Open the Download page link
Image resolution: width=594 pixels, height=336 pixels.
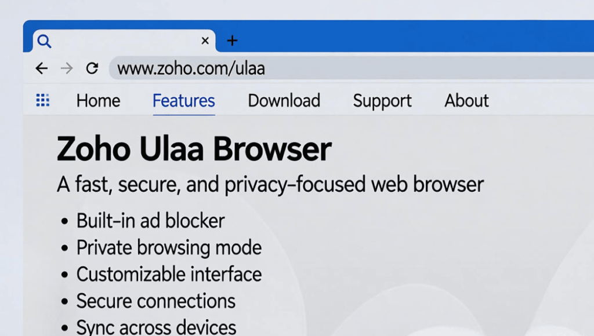coord(284,101)
